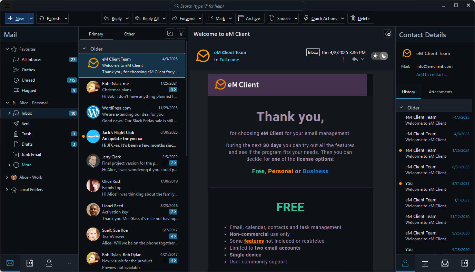Archive the selected email
The height and width of the screenshot is (272, 475).
click(250, 19)
